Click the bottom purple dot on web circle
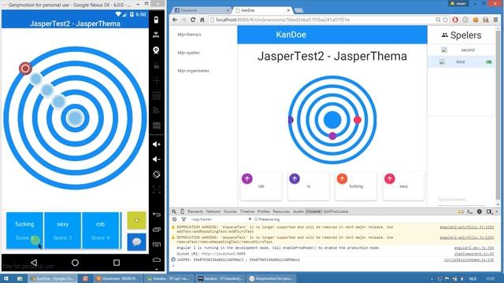The image size is (504, 283). 332,136
